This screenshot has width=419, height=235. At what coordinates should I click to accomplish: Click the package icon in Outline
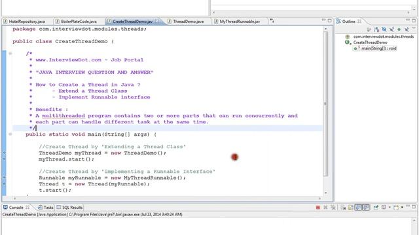click(348, 37)
